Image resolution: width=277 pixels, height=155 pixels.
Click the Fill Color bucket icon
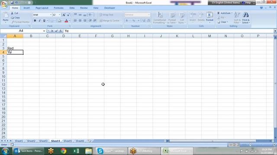60,21
